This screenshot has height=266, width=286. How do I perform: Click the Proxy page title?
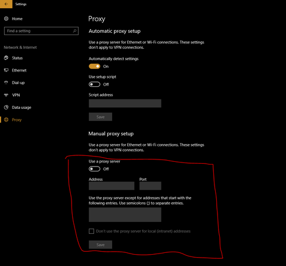[x=97, y=19]
